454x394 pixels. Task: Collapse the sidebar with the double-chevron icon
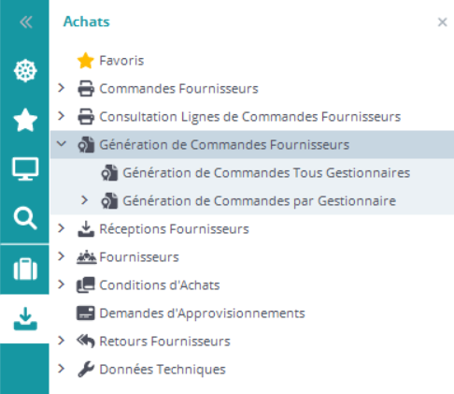pos(25,22)
